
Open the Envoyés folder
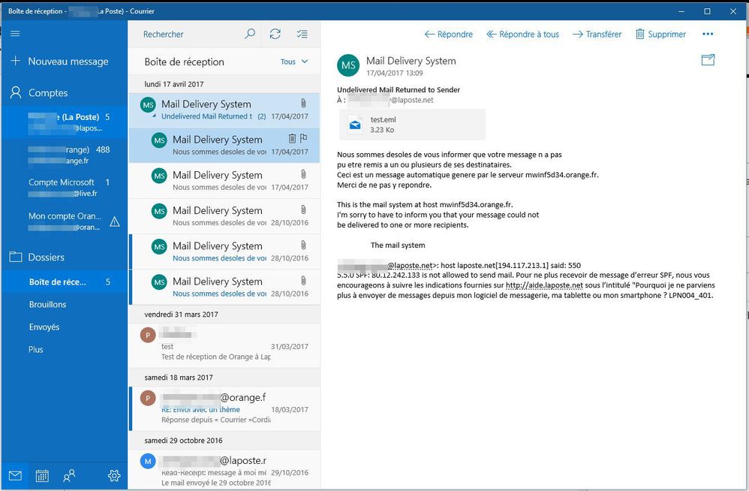(44, 327)
